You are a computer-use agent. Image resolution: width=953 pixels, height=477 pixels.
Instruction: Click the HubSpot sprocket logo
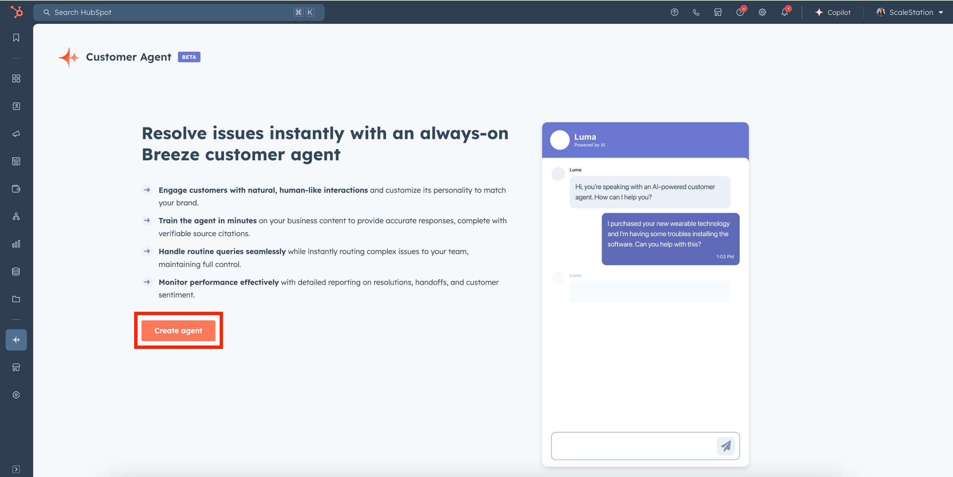(x=16, y=12)
